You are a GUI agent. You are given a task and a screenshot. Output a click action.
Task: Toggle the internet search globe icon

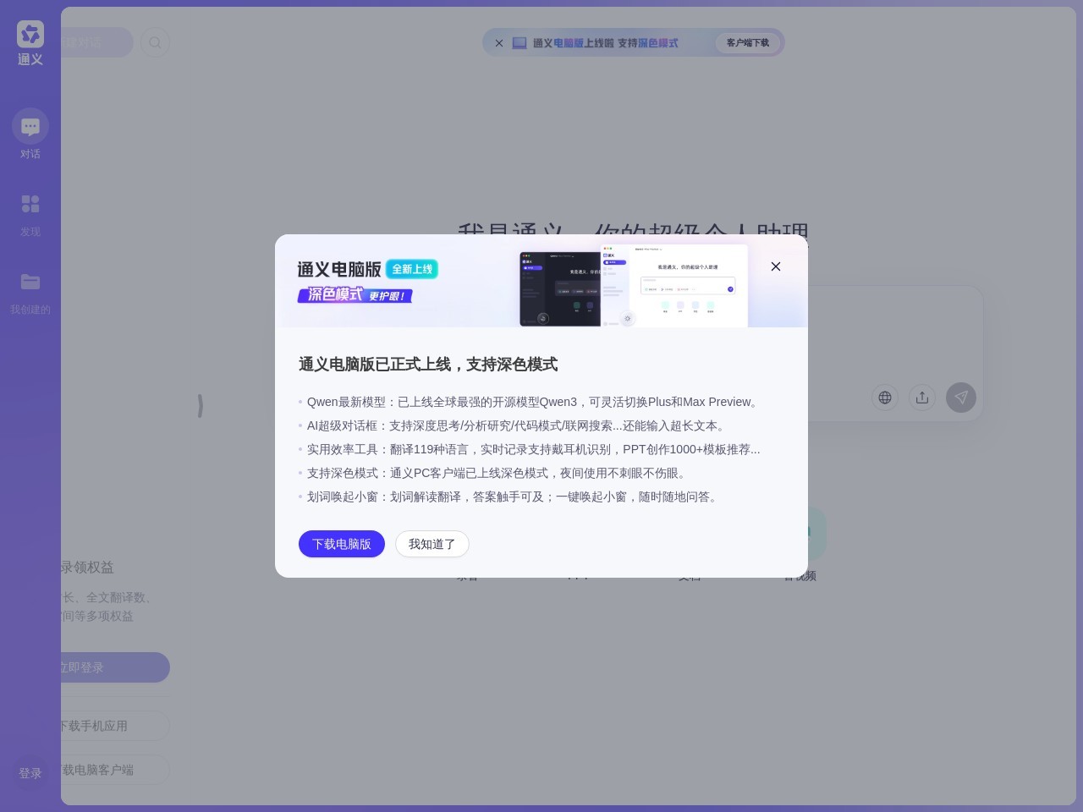pos(885,398)
